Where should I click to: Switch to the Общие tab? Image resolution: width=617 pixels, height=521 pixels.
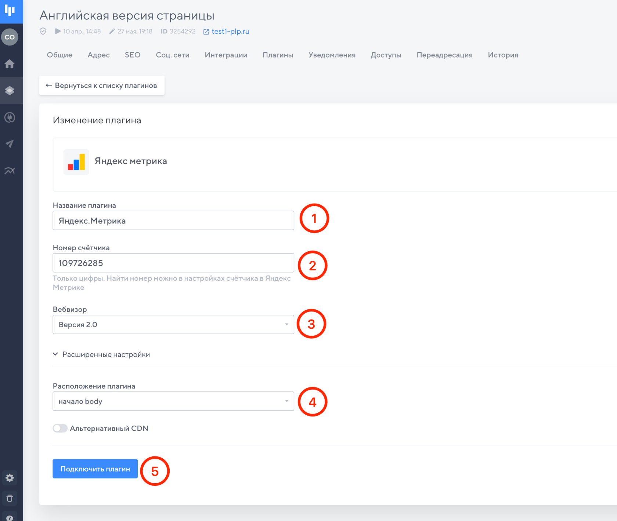click(x=59, y=55)
